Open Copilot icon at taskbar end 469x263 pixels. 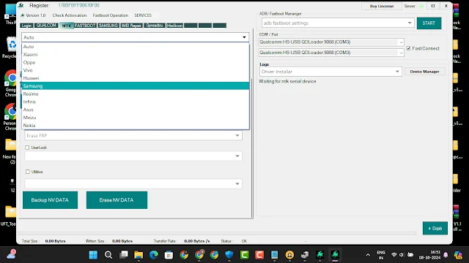coord(458,255)
